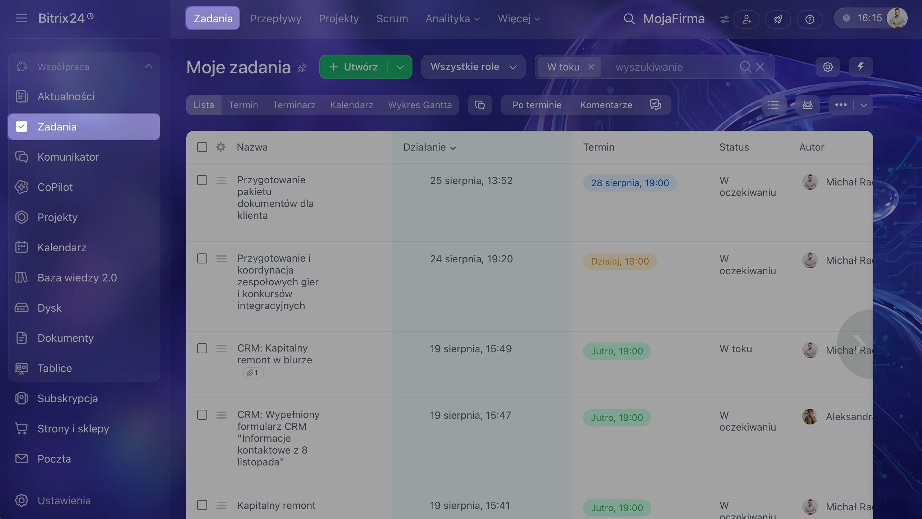The image size is (922, 519).
Task: Click the search magnifier in the filter field
Action: (745, 67)
